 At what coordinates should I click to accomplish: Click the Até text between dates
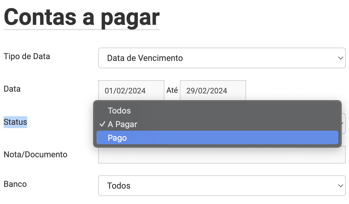click(172, 90)
